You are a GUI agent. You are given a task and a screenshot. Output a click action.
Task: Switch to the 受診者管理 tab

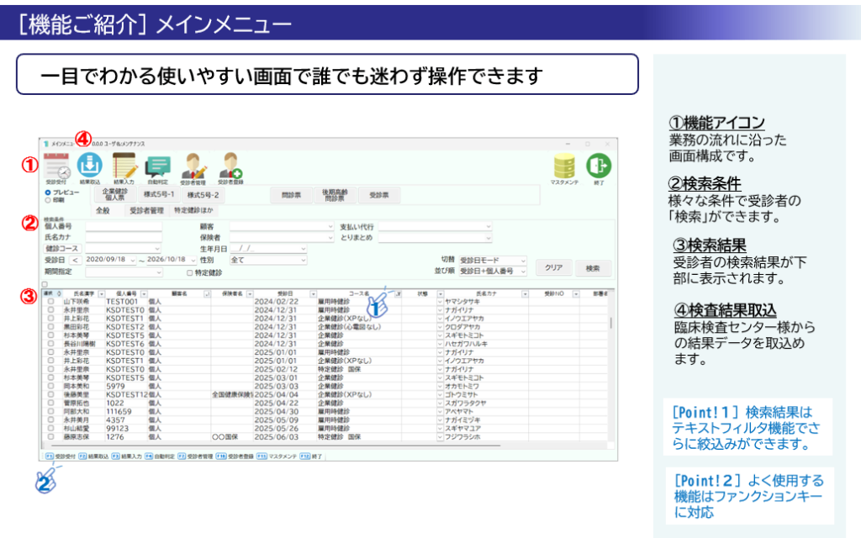pos(146,211)
